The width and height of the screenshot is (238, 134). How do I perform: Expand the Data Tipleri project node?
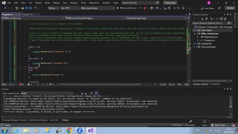pyautogui.click(x=194, y=31)
